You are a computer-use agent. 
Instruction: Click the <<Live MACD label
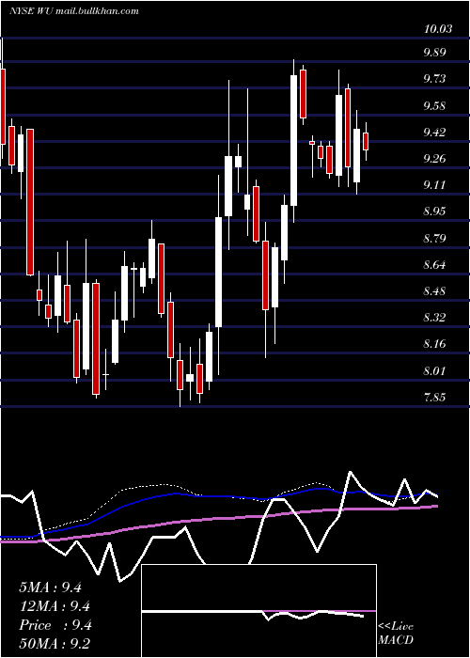tap(396, 634)
